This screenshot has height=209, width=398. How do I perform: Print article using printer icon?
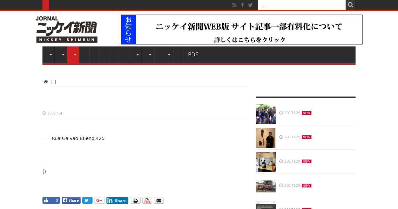[x=135, y=200]
